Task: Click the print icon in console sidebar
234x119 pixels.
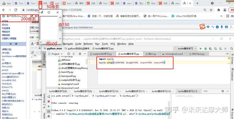Action: (49, 116)
